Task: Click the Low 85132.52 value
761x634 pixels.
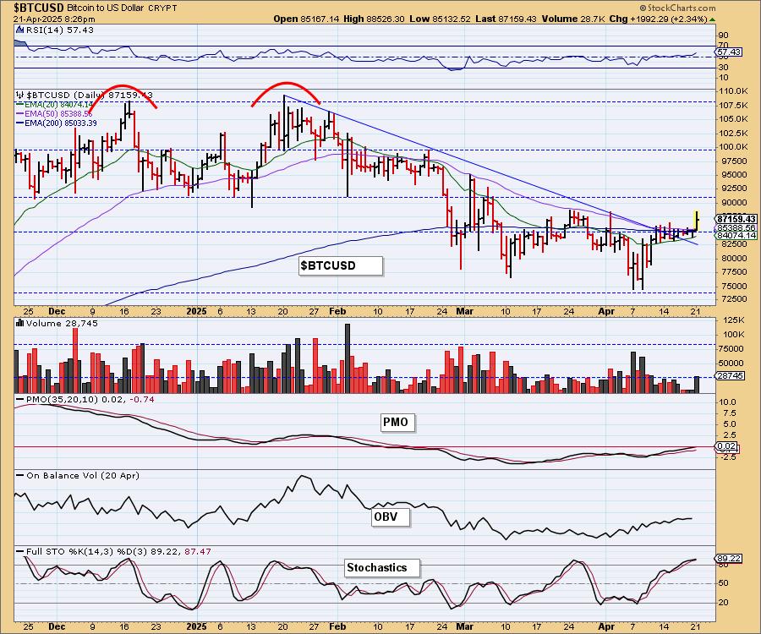Action: tap(440, 19)
